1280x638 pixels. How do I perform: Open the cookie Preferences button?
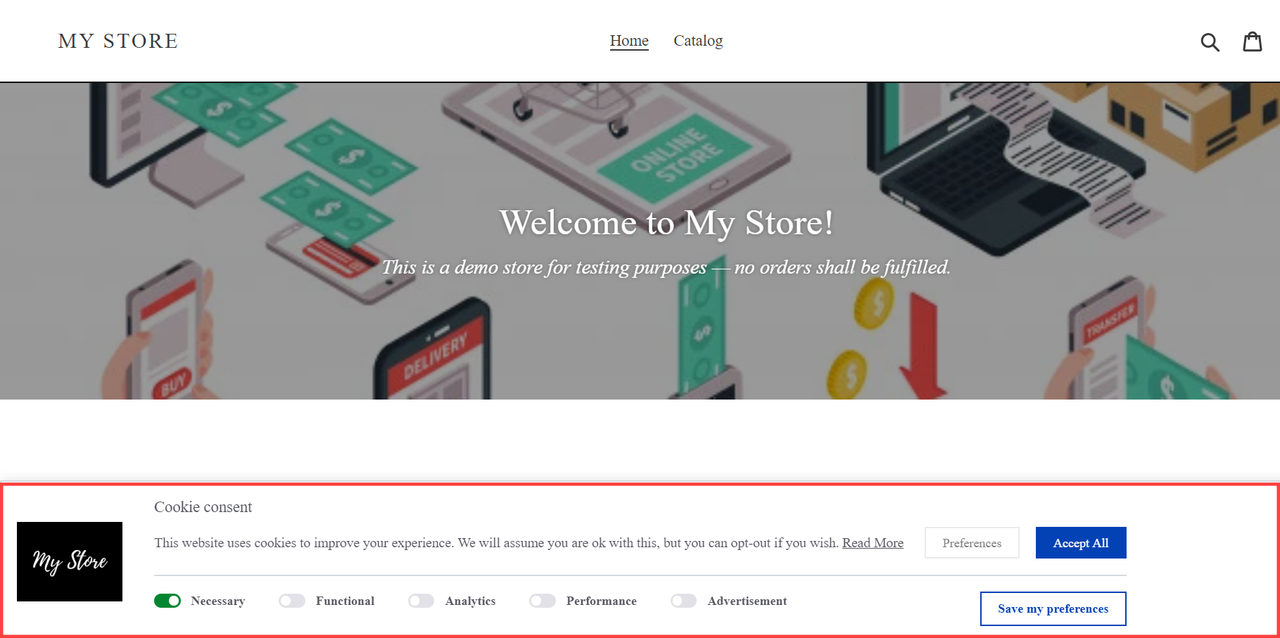tap(972, 543)
